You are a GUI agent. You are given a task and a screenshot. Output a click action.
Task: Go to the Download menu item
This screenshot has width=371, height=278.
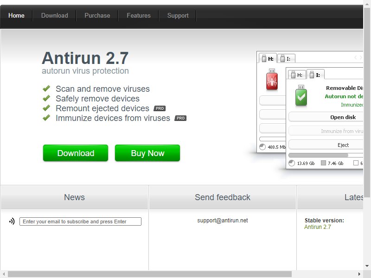(x=54, y=16)
